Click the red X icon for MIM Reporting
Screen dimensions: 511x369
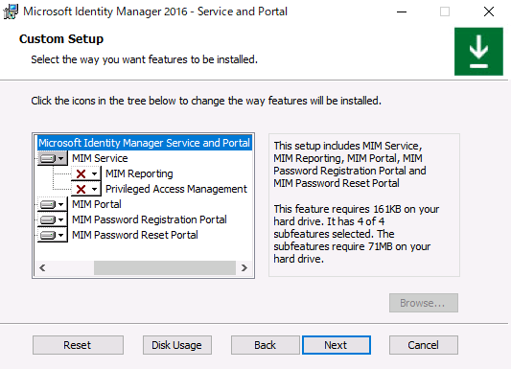pos(81,173)
